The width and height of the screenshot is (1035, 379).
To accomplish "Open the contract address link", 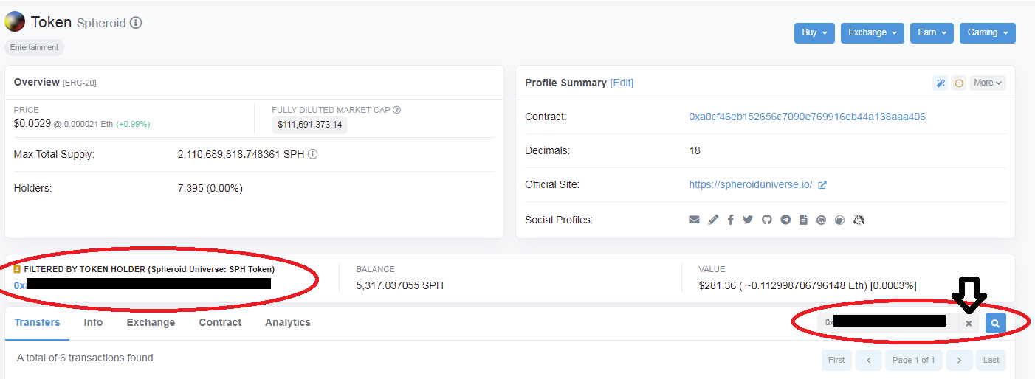I will point(807,117).
